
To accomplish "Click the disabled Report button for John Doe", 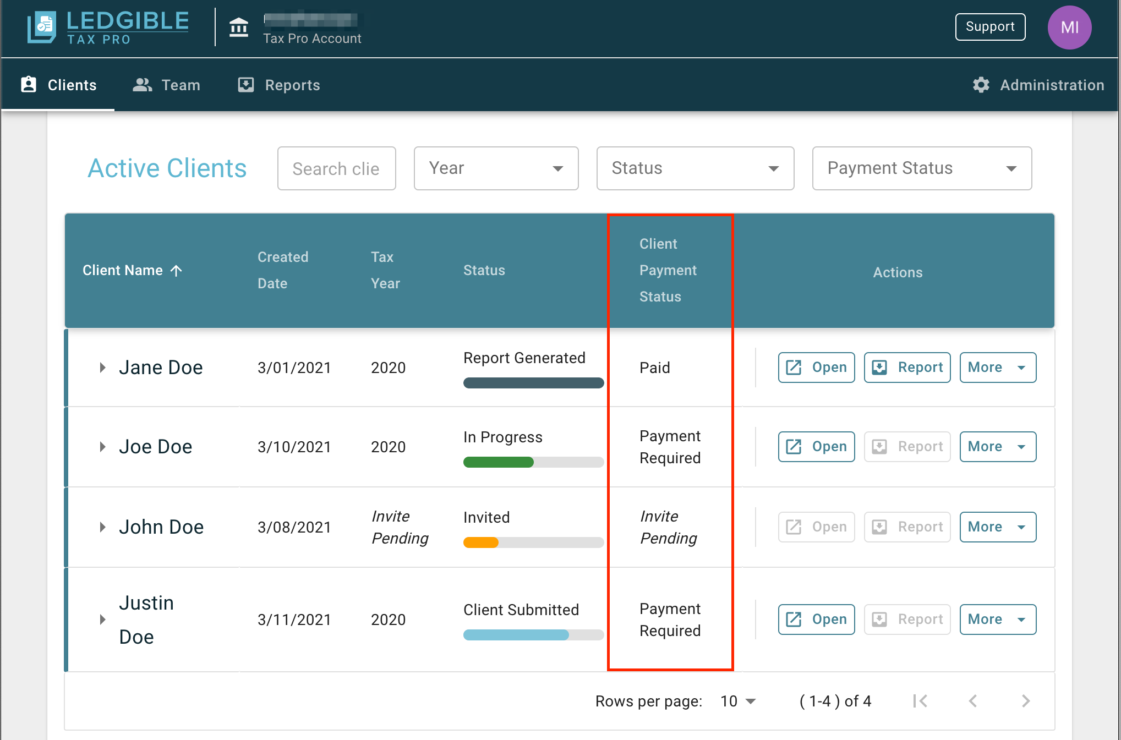I will (907, 527).
